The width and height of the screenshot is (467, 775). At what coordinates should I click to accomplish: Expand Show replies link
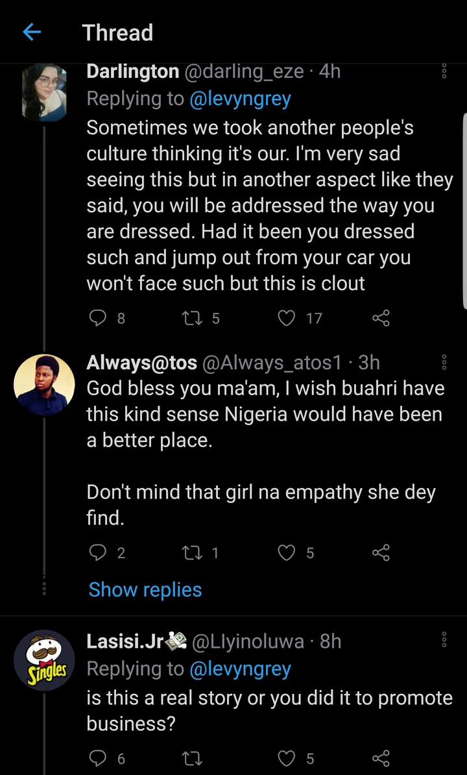pos(145,589)
